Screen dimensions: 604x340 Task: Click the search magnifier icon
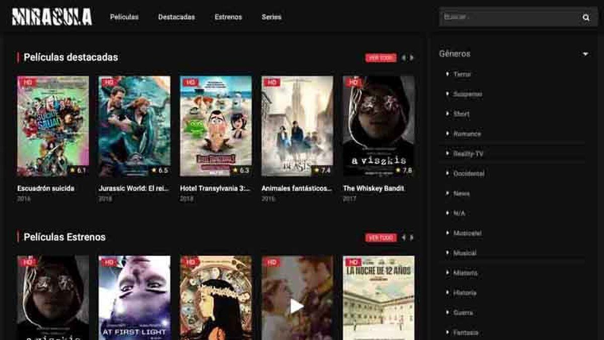(x=586, y=18)
